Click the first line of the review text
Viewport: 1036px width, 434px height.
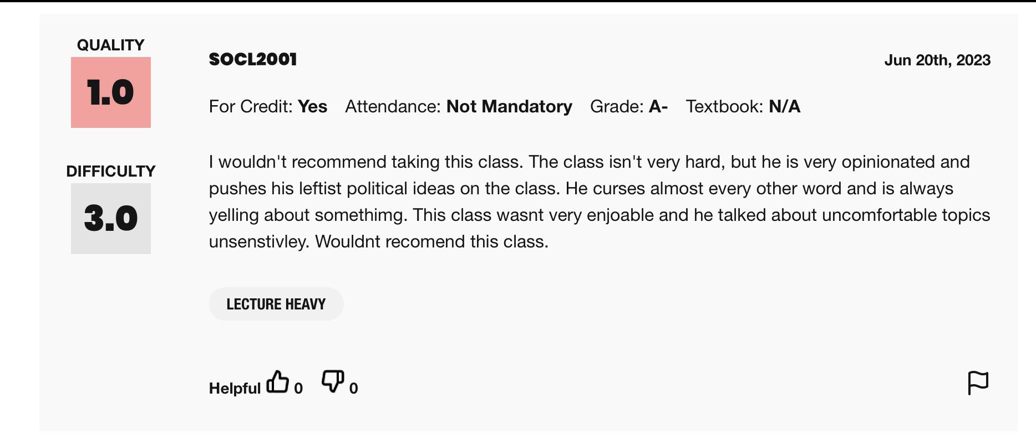click(x=590, y=162)
